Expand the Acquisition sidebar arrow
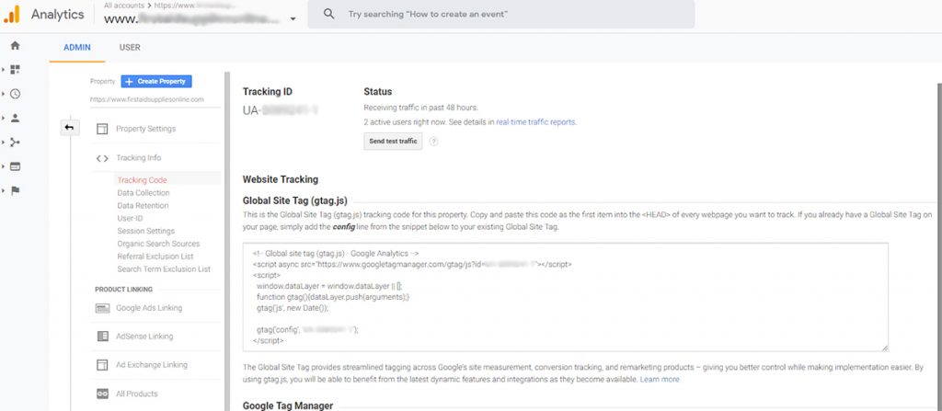The width and height of the screenshot is (942, 411). coord(4,143)
